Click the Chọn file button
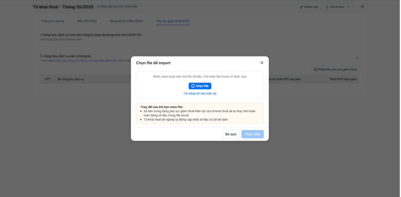The height and width of the screenshot is (197, 401). [x=200, y=86]
